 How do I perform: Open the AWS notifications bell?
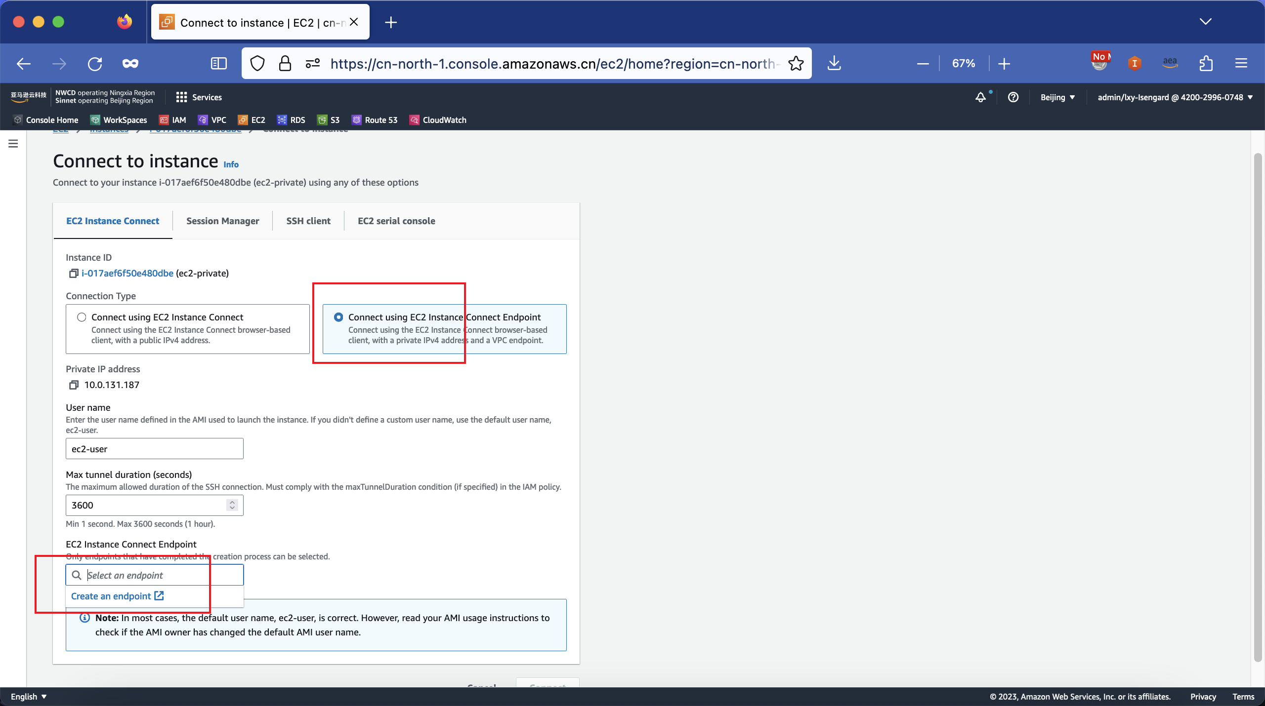tap(981, 97)
